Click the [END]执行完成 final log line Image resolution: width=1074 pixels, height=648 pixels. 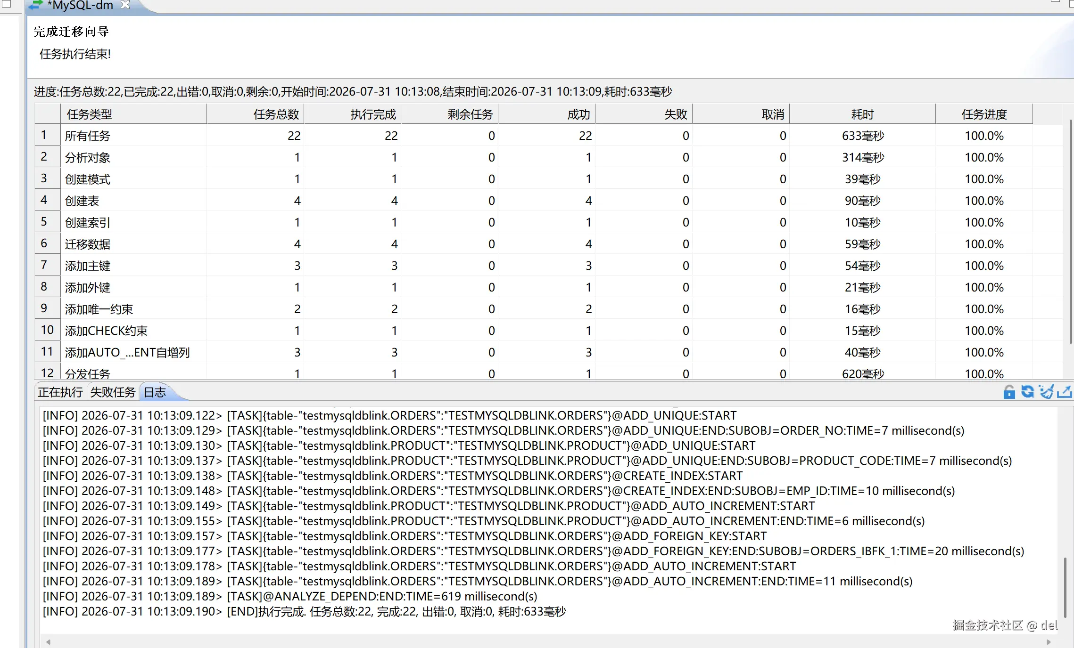(x=304, y=611)
